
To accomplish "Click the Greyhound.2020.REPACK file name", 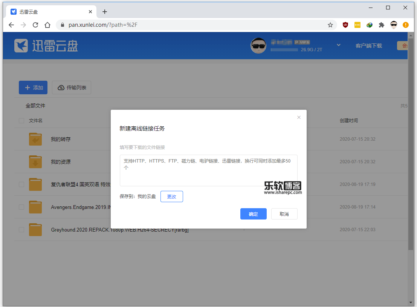I will pos(120,230).
